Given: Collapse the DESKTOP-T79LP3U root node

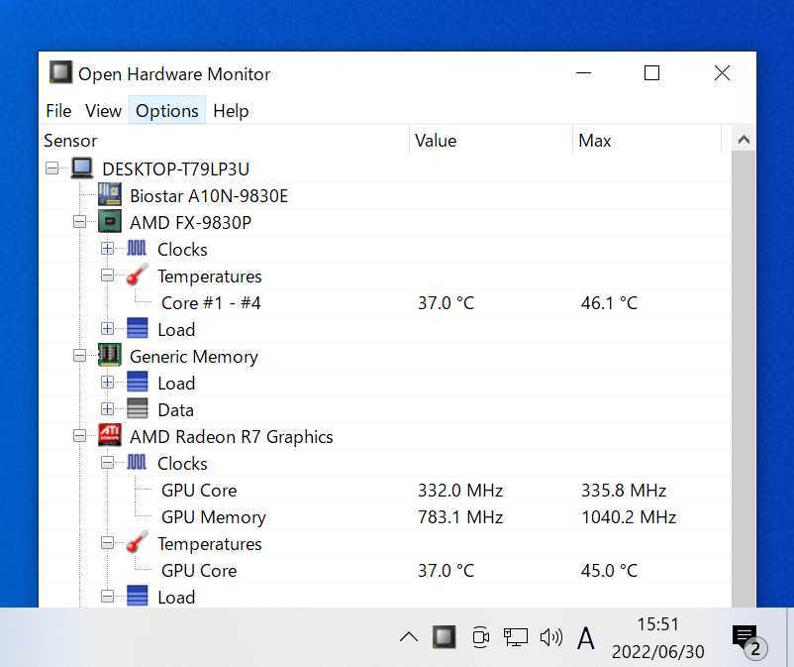Looking at the screenshot, I should click(x=51, y=167).
